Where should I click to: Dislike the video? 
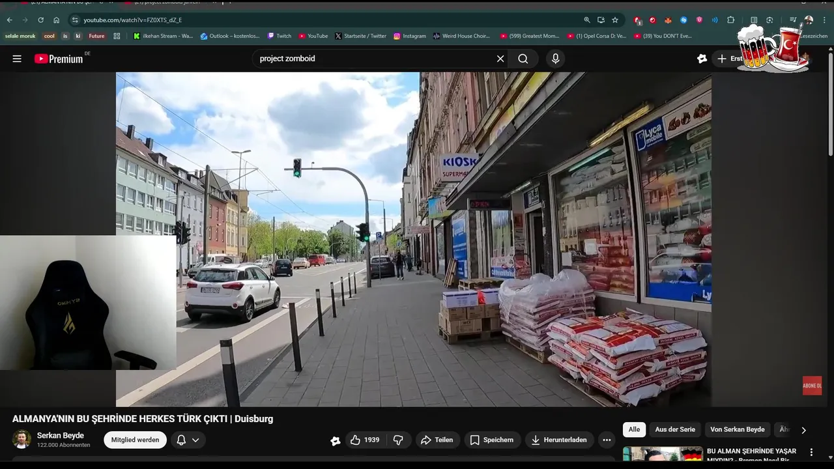(398, 440)
